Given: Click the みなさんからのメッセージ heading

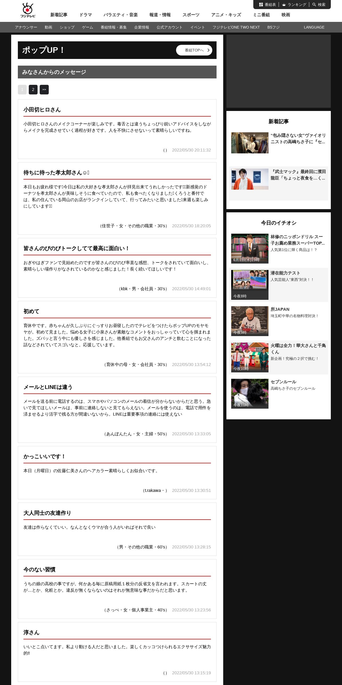Looking at the screenshot, I should [54, 72].
